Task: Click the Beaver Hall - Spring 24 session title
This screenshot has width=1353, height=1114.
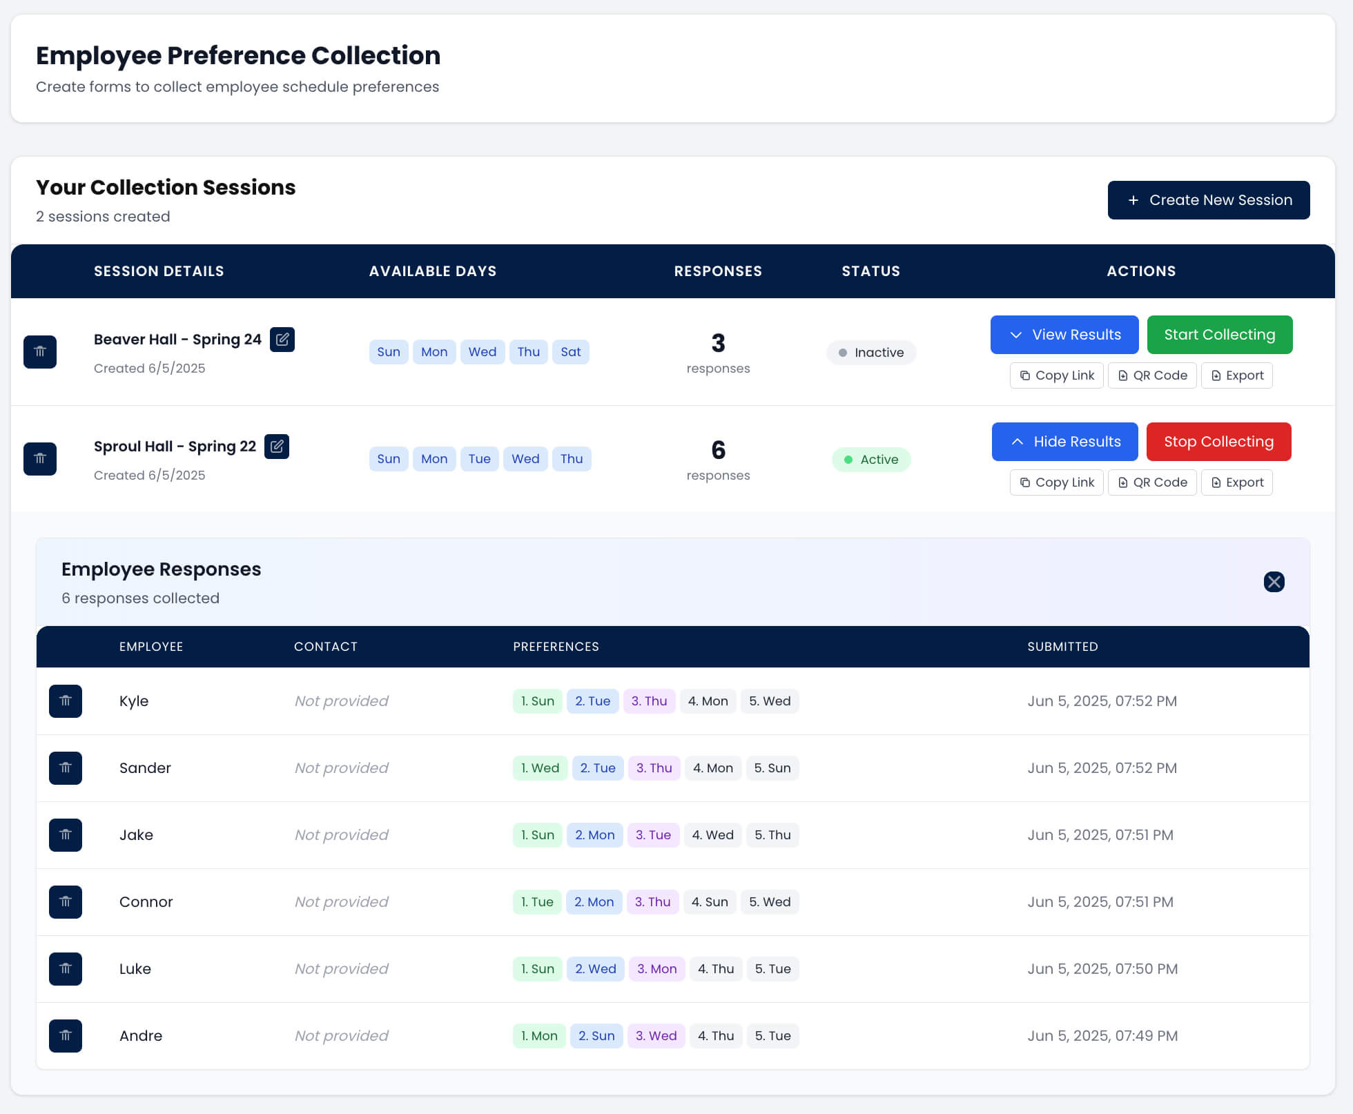Action: (x=177, y=340)
